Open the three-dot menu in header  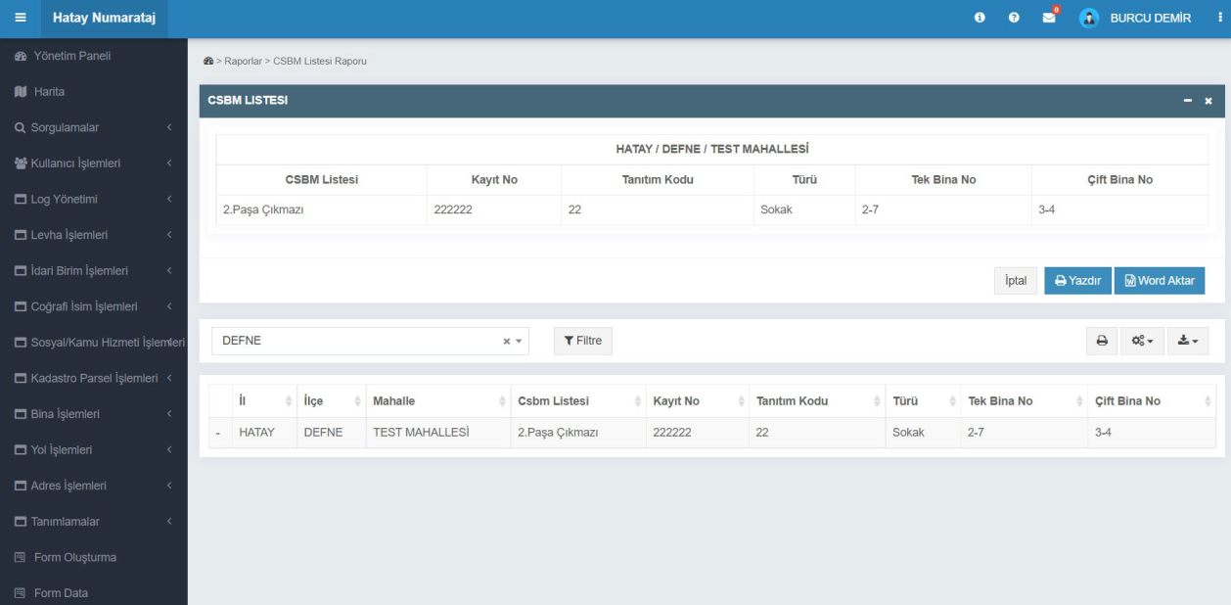(x=1219, y=19)
